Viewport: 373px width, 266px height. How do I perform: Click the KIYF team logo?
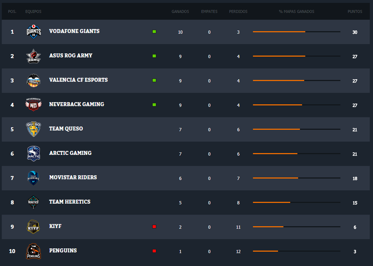click(34, 227)
